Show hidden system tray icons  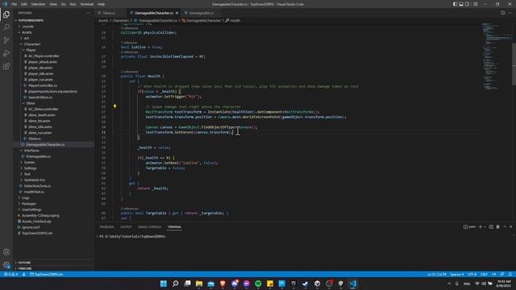pyautogui.click(x=449, y=284)
